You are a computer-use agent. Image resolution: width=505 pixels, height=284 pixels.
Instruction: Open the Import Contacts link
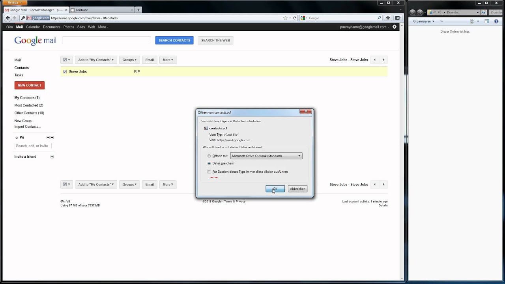coord(28,127)
